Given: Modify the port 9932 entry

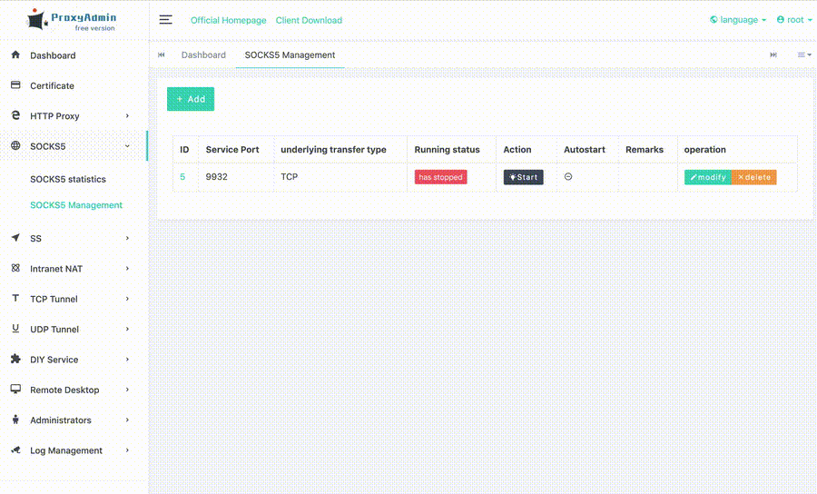Looking at the screenshot, I should point(707,177).
